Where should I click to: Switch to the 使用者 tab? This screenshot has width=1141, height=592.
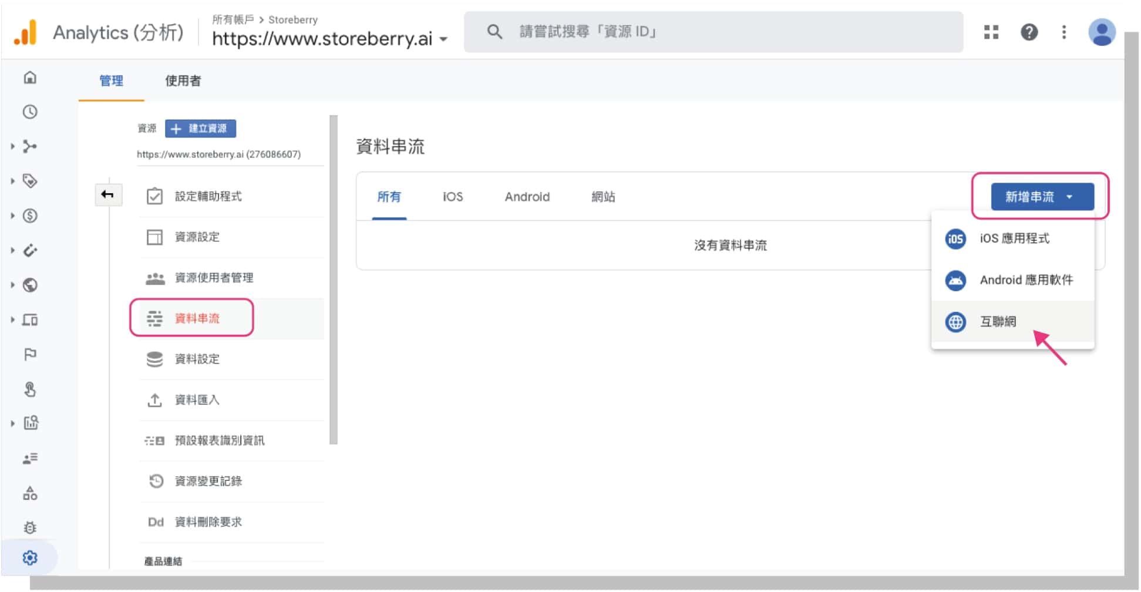pos(183,81)
